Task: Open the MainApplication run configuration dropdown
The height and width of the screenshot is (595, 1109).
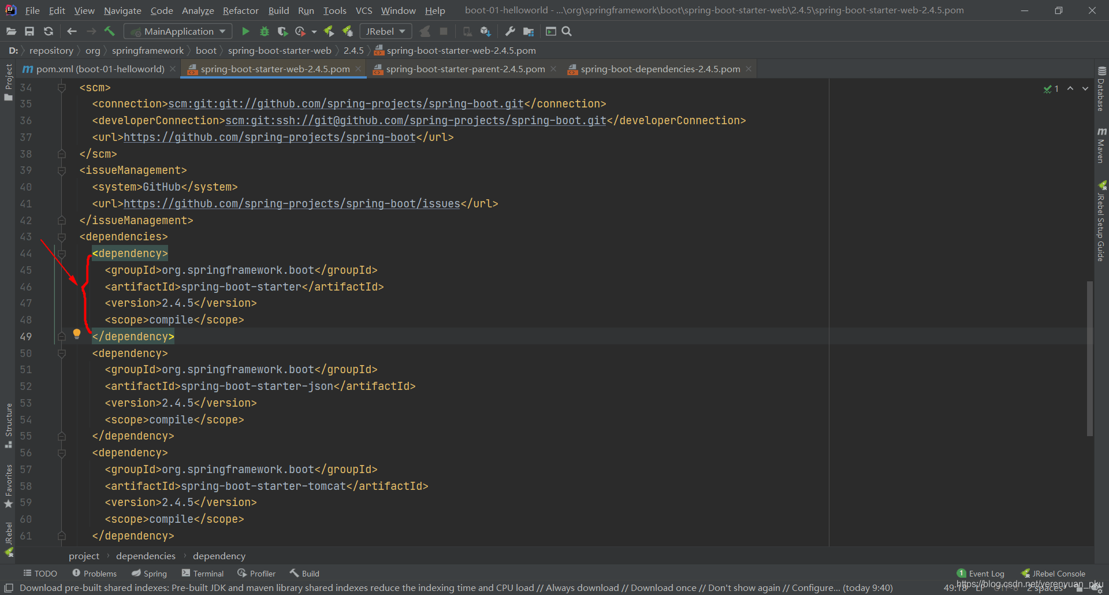Action: (x=178, y=31)
